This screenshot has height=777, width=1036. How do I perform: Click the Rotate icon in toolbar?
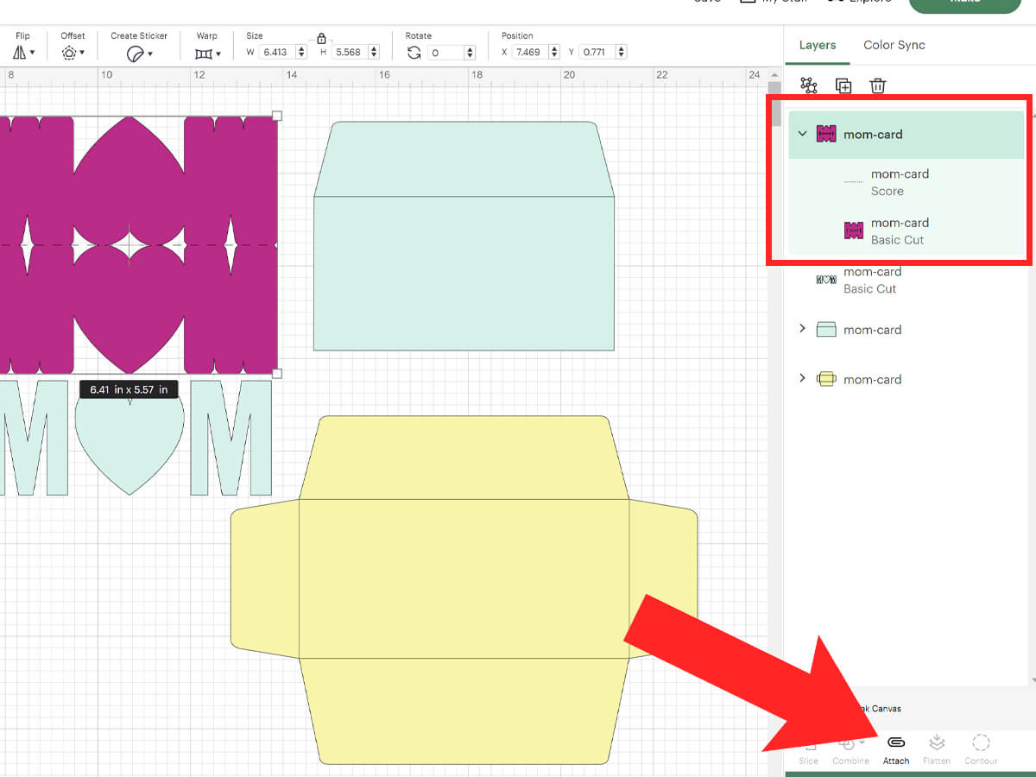point(414,53)
